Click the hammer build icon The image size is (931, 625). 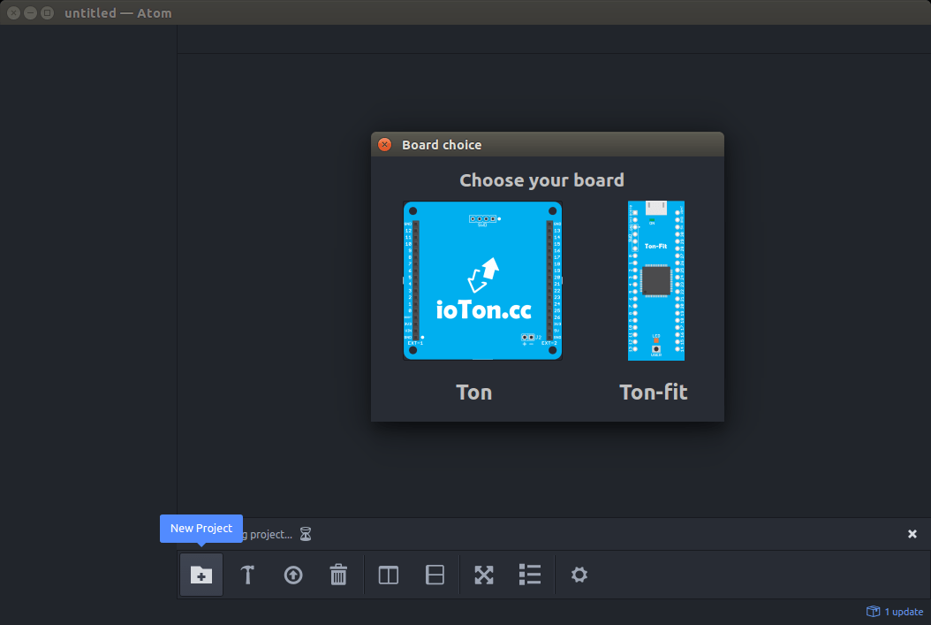click(x=247, y=575)
